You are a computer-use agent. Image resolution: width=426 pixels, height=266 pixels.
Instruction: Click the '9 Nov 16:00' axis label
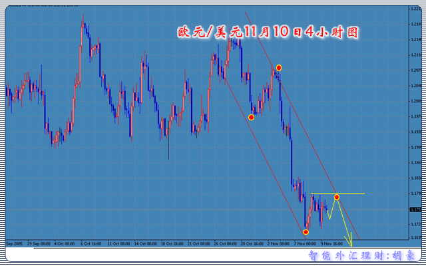pyautogui.click(x=333, y=243)
